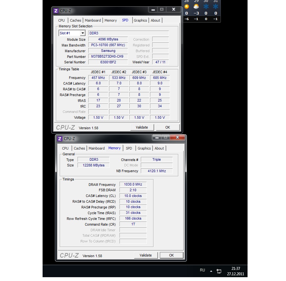Screen dimensions: 286x281
Task: Minimize the upper CPU-Z SPD window
Action: coord(153,9)
